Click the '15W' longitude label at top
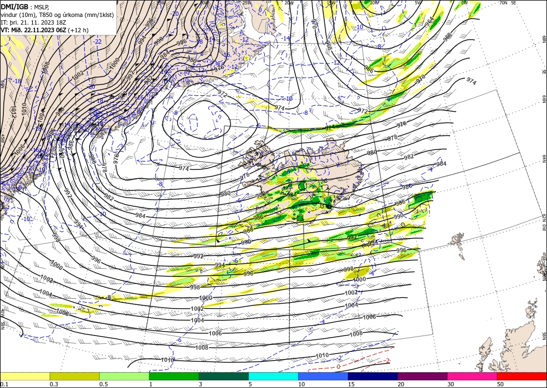The width and height of the screenshot is (547, 388). 331,3
